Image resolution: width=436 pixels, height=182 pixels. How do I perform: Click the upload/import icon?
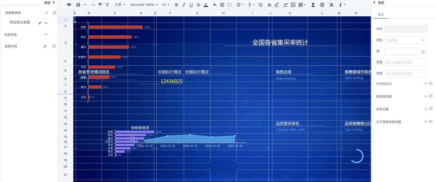[313, 5]
